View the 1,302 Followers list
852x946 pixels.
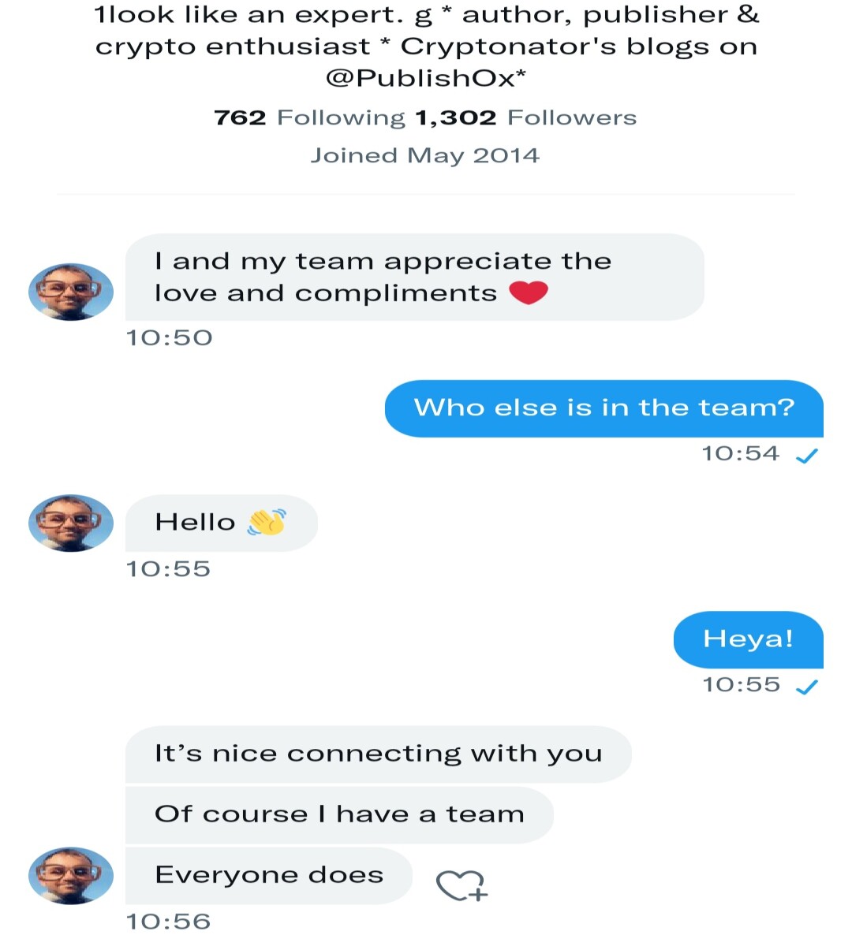click(525, 117)
